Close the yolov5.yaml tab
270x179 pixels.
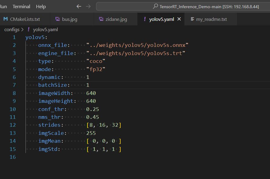[179, 19]
